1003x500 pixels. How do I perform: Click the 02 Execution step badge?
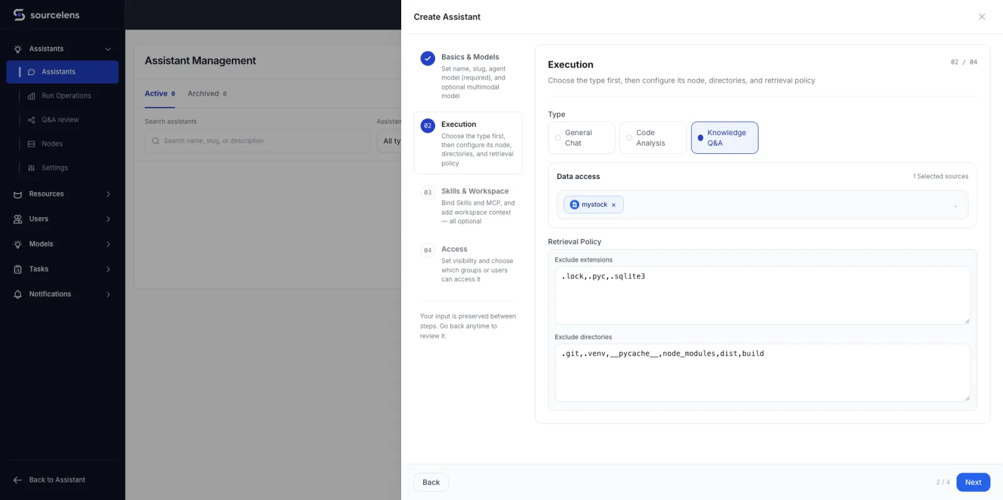pyautogui.click(x=428, y=125)
